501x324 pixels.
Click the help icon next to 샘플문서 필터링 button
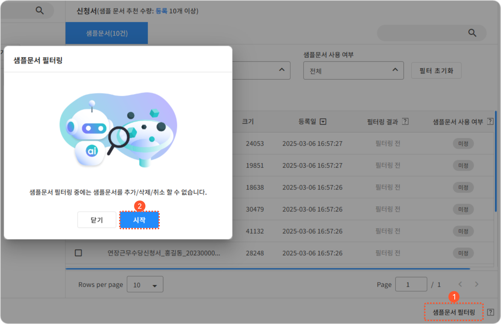490,312
